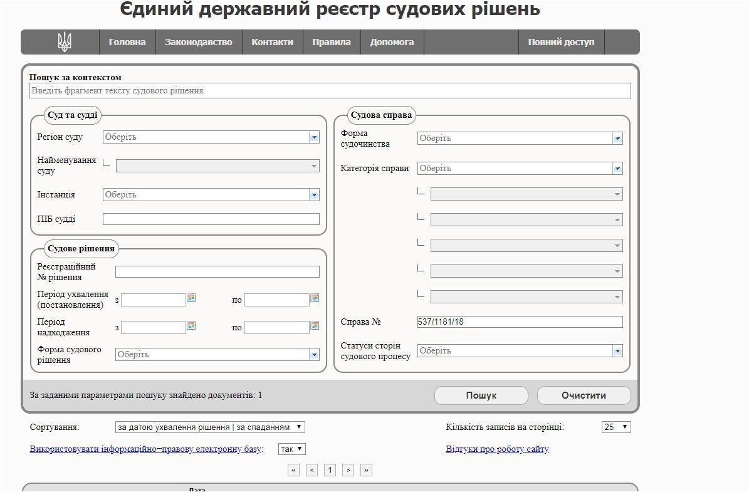The width and height of the screenshot is (749, 492).
Task: Expand the Регіон суду dropdown
Action: tap(314, 137)
